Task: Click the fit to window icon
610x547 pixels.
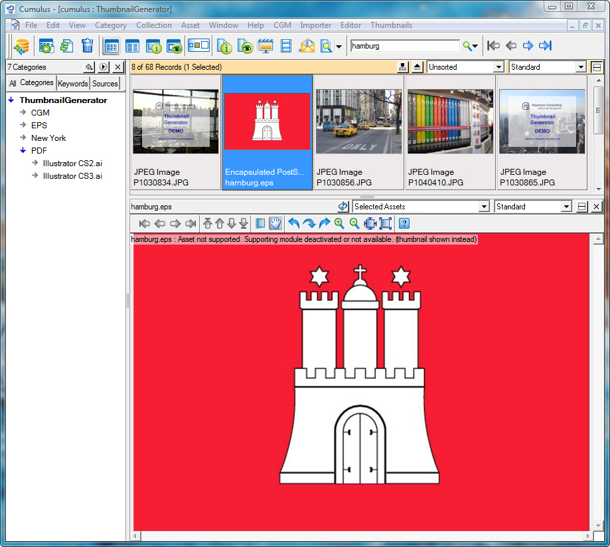Action: (x=386, y=223)
